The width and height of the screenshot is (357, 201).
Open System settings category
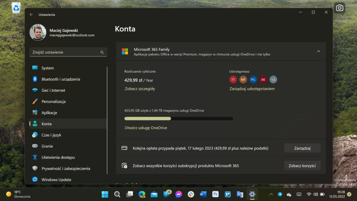click(x=68, y=68)
